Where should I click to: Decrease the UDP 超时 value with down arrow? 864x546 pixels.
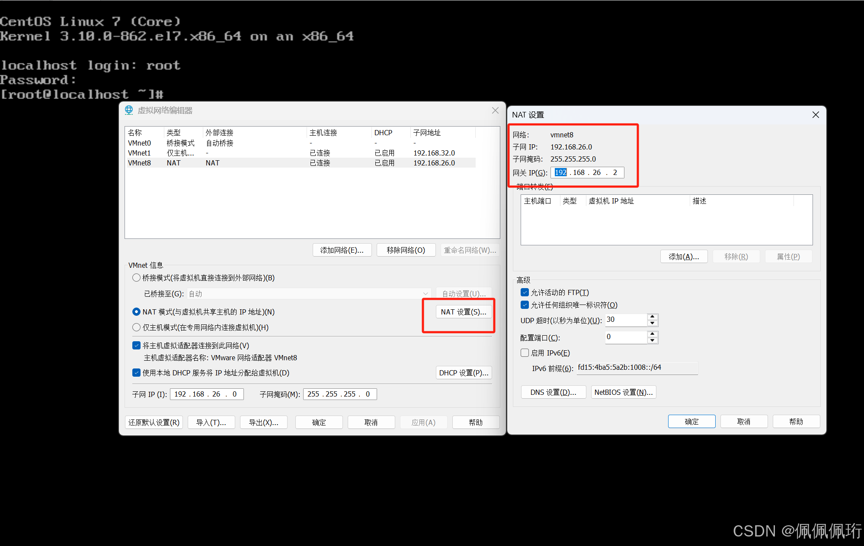click(x=653, y=324)
